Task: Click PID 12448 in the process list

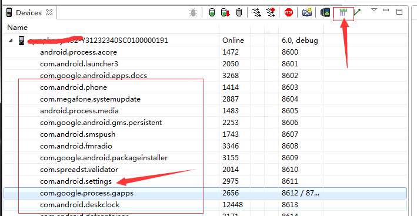Action: pos(232,205)
